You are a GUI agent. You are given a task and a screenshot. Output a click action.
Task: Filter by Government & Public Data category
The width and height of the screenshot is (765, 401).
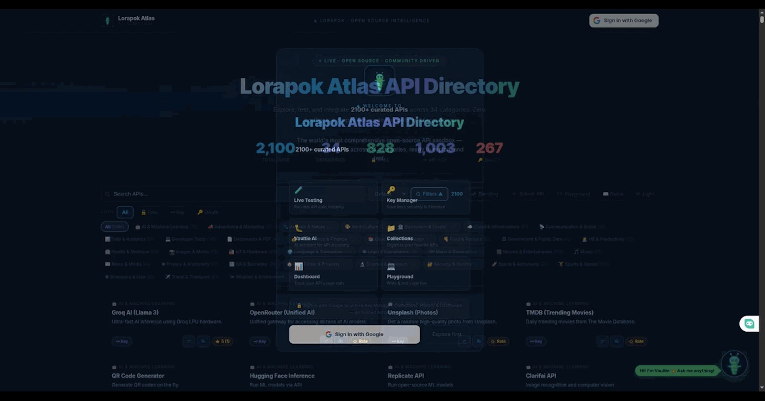click(x=536, y=239)
